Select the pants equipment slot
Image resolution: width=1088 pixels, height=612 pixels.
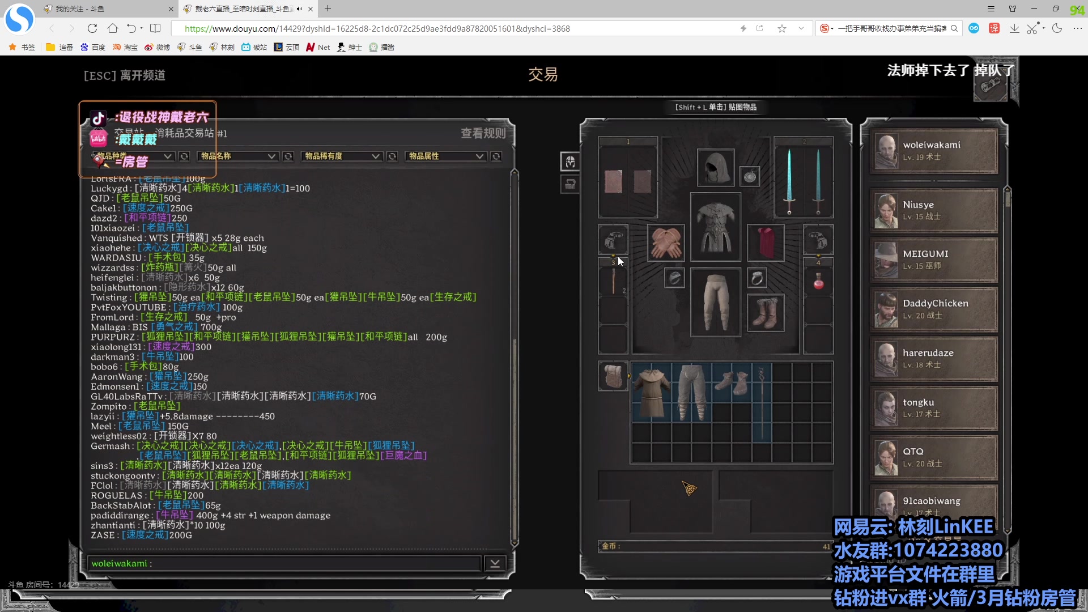[716, 302]
